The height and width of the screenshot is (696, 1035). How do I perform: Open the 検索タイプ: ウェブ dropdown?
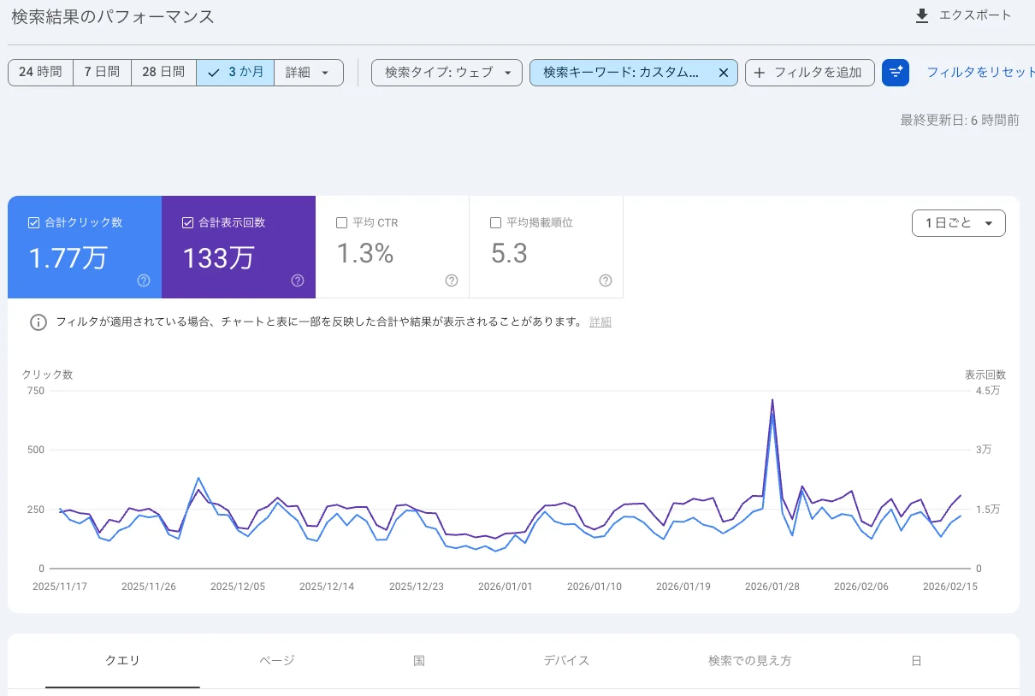pos(447,73)
